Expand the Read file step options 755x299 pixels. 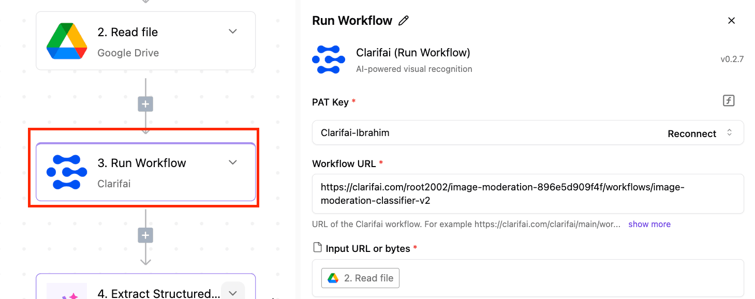click(x=233, y=32)
